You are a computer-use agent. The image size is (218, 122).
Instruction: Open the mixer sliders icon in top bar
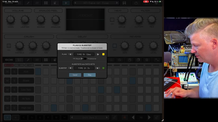point(37,3)
